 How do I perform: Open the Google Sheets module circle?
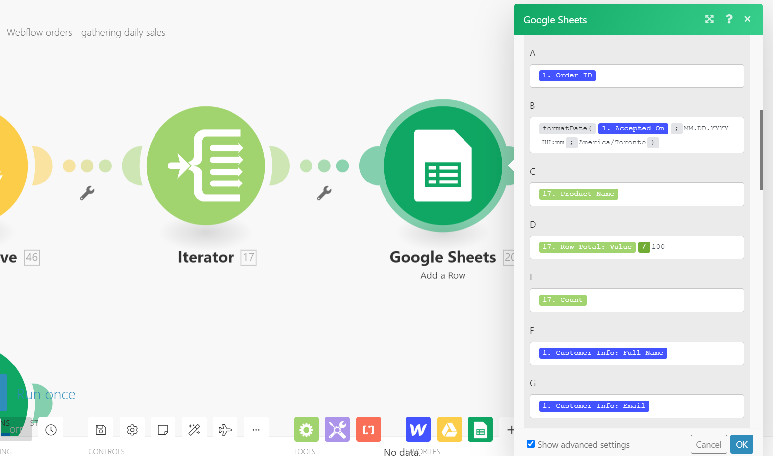point(443,166)
